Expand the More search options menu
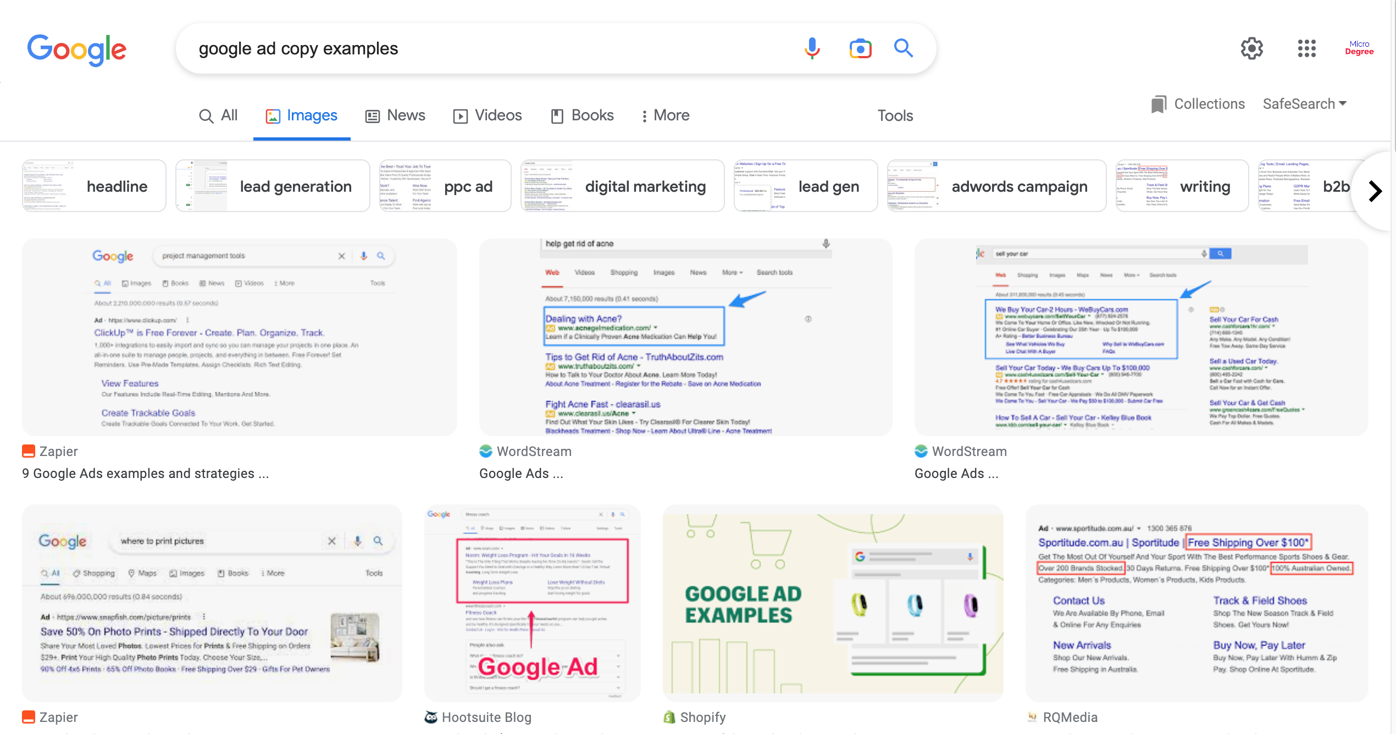Image resolution: width=1396 pixels, height=734 pixels. tap(665, 115)
